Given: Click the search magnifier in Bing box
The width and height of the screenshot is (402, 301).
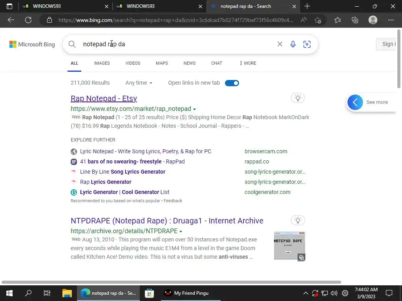Looking at the screenshot, I should coord(72,44).
